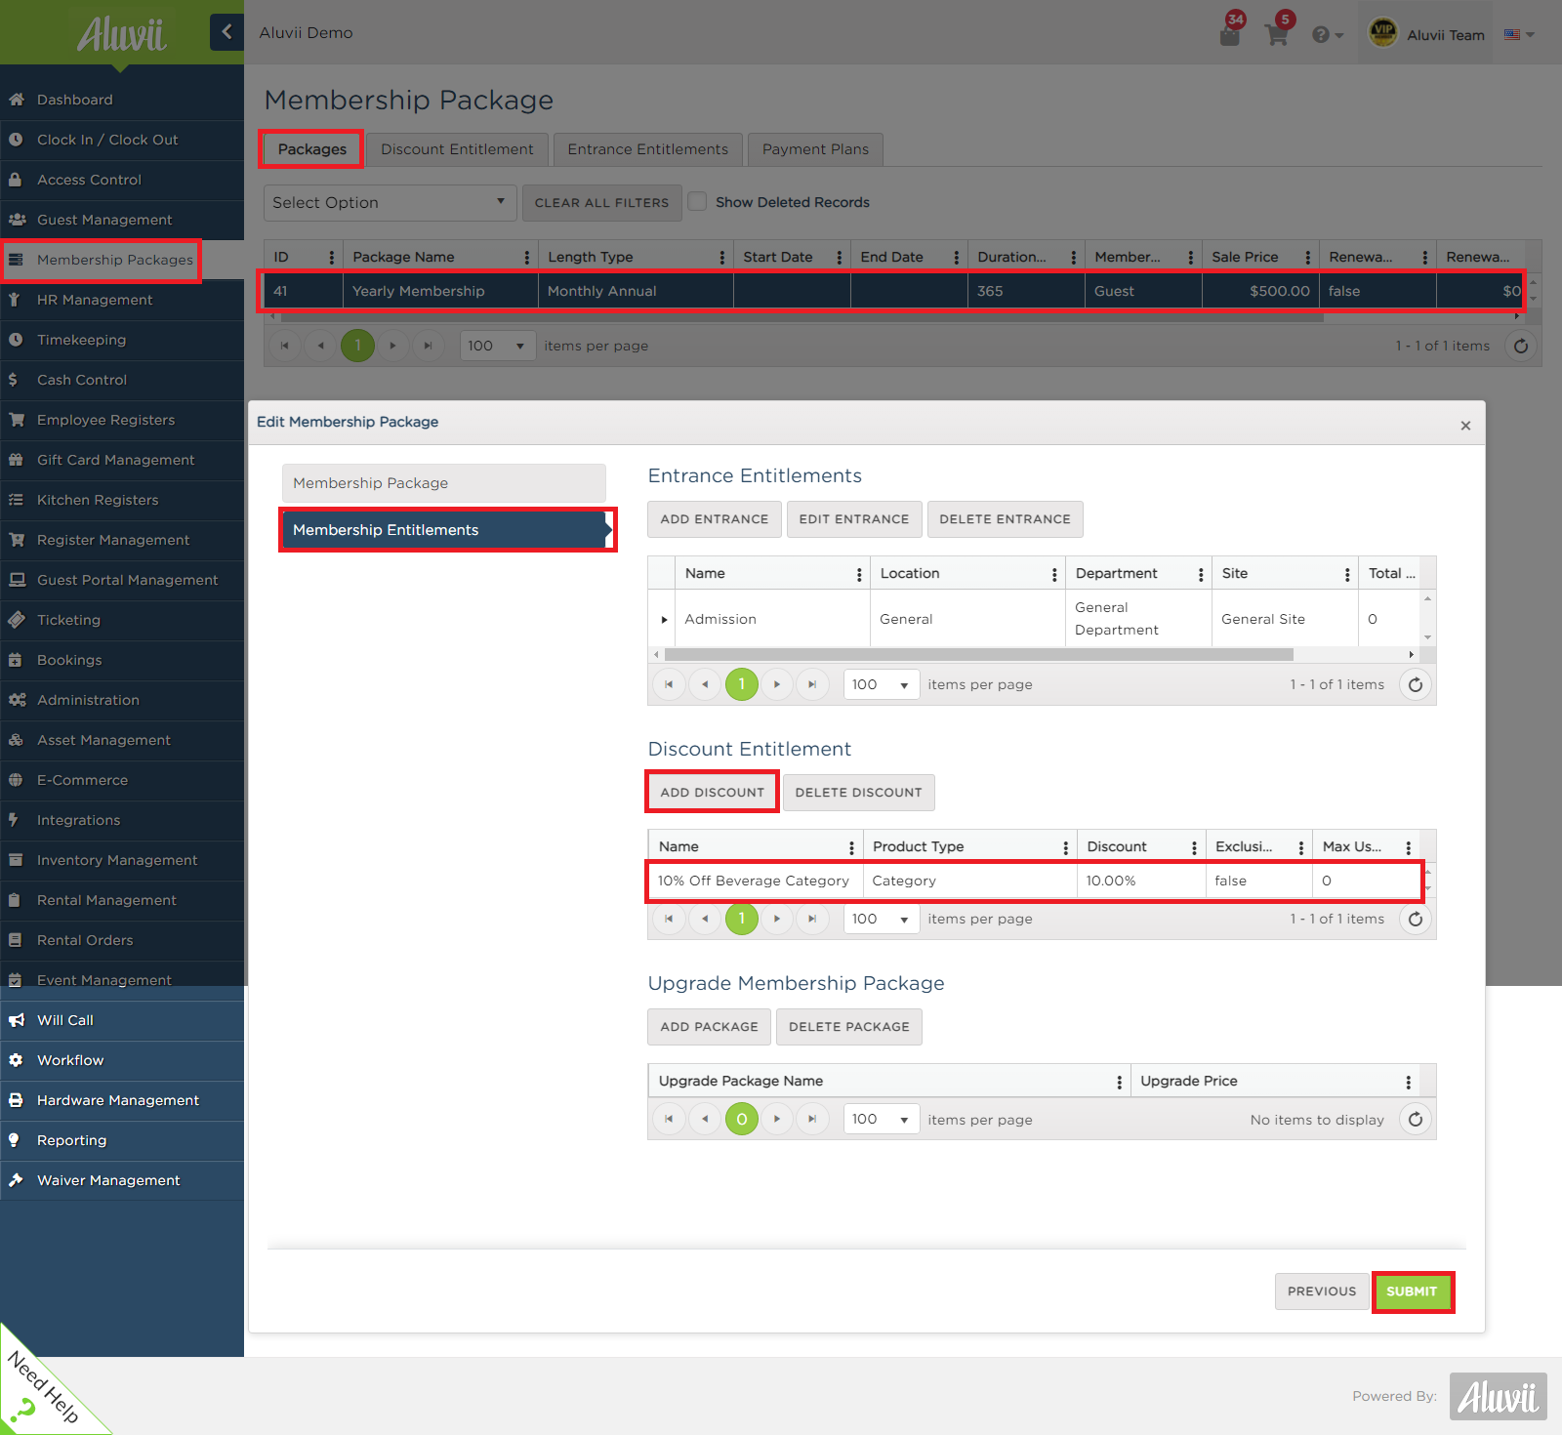The height and width of the screenshot is (1435, 1562).
Task: Refresh the main packages grid
Action: click(1521, 346)
